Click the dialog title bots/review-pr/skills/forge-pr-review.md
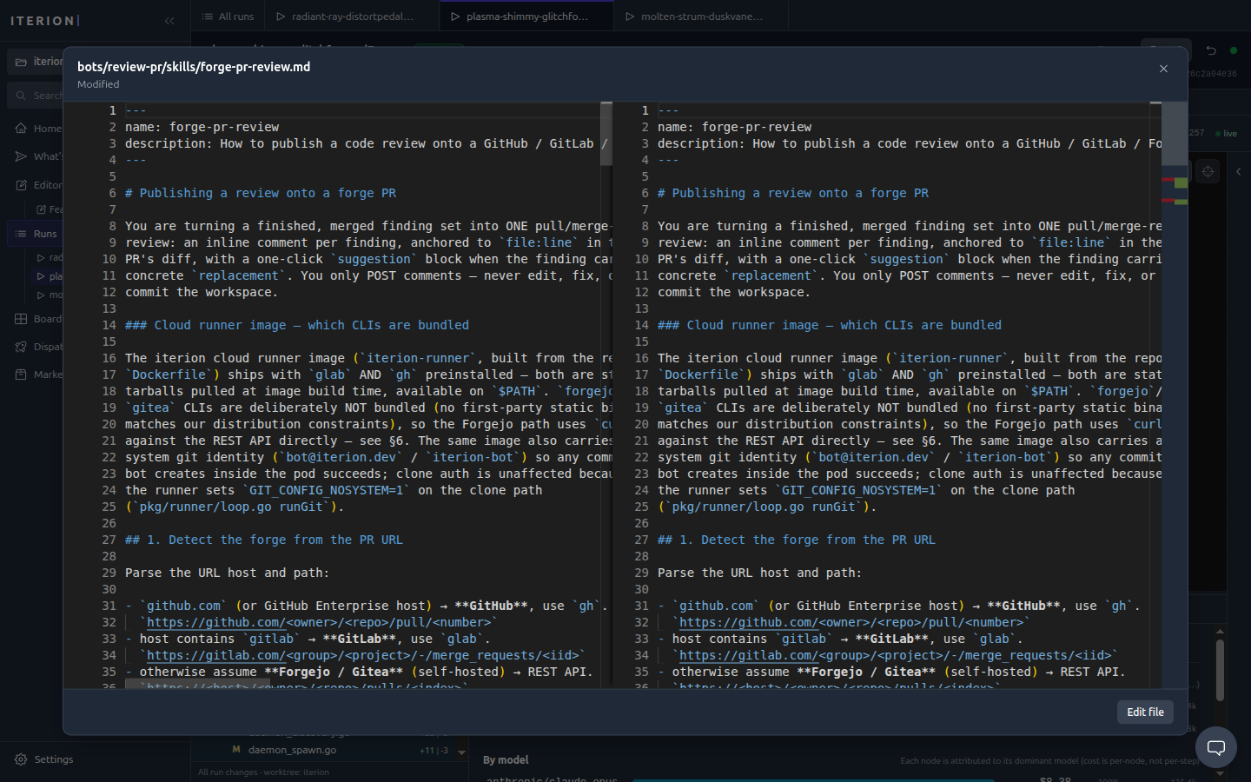Image resolution: width=1251 pixels, height=782 pixels. click(194, 67)
